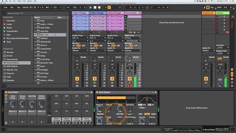Screen dimensions: 236x133
Task: Expand the Auto Filter folder
Action: pos(35,28)
